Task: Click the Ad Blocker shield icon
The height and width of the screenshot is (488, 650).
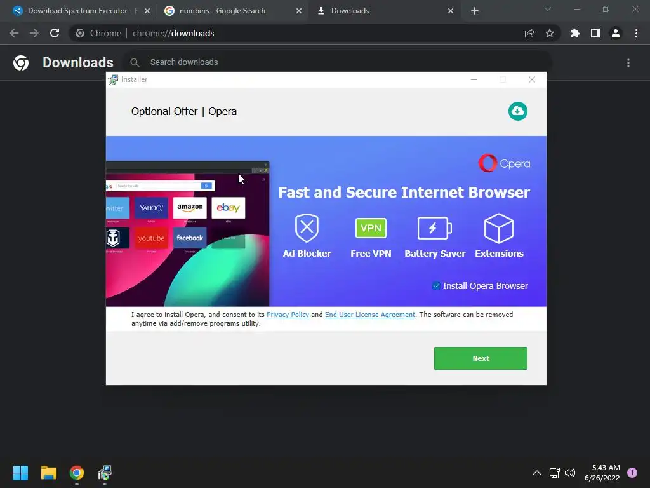Action: (307, 228)
